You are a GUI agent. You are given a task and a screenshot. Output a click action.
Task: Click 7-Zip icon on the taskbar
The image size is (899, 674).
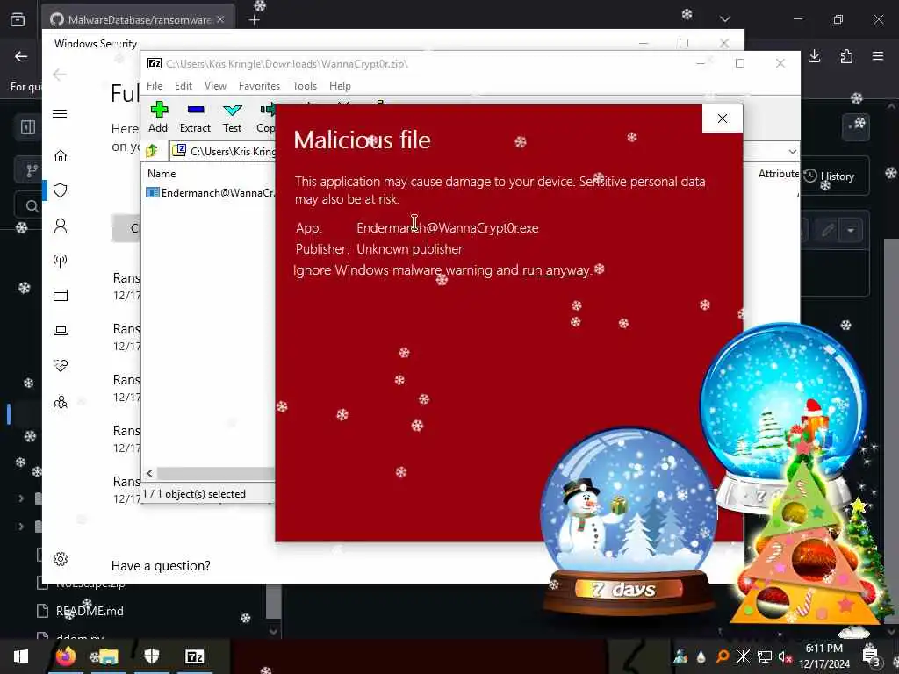[194, 656]
